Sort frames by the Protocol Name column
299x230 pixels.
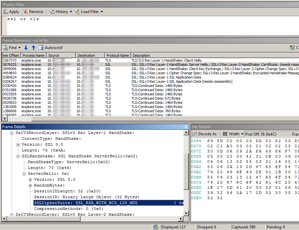pos(117,55)
